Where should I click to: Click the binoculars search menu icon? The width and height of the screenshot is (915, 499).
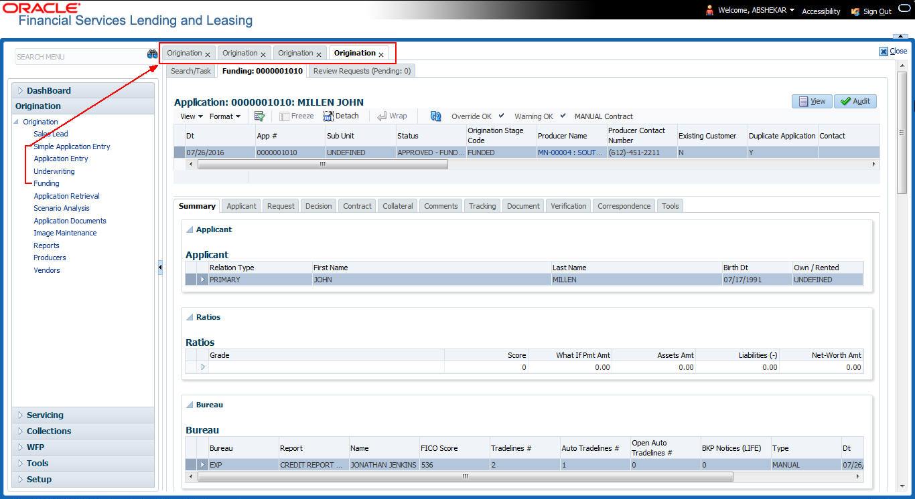152,55
